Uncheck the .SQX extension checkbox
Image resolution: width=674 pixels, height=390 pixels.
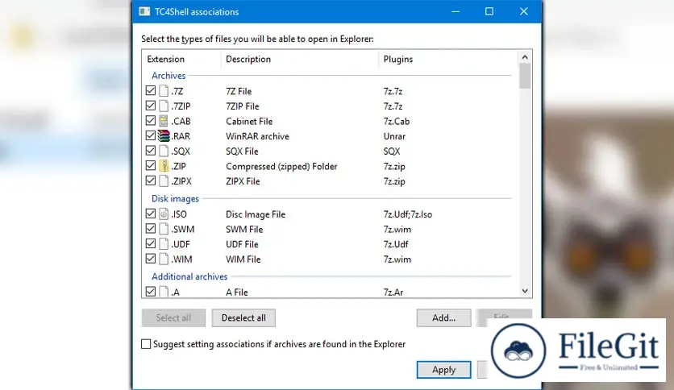tap(151, 151)
